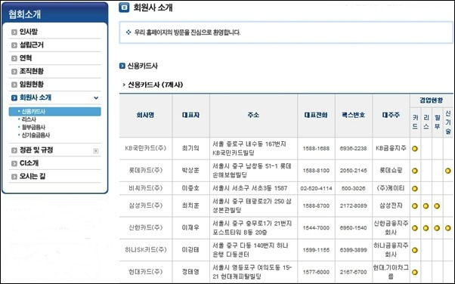Click the arrow icon beside 연혁
Screen dimensions: 455x284
click(14, 58)
